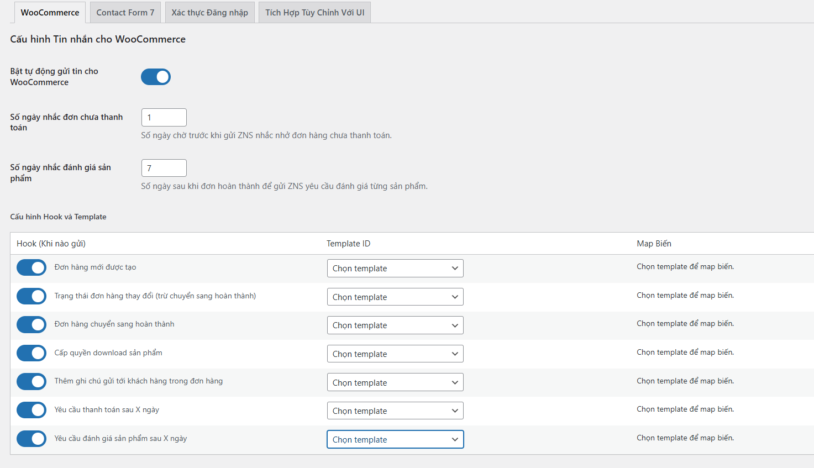Open template dropdown for payment request hook

pos(395,411)
